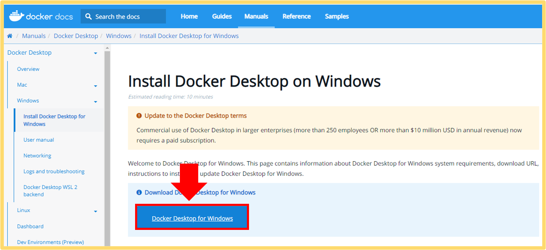546x250 pixels.
Task: Collapse the Windows sidebar section arrow
Action: coord(96,102)
